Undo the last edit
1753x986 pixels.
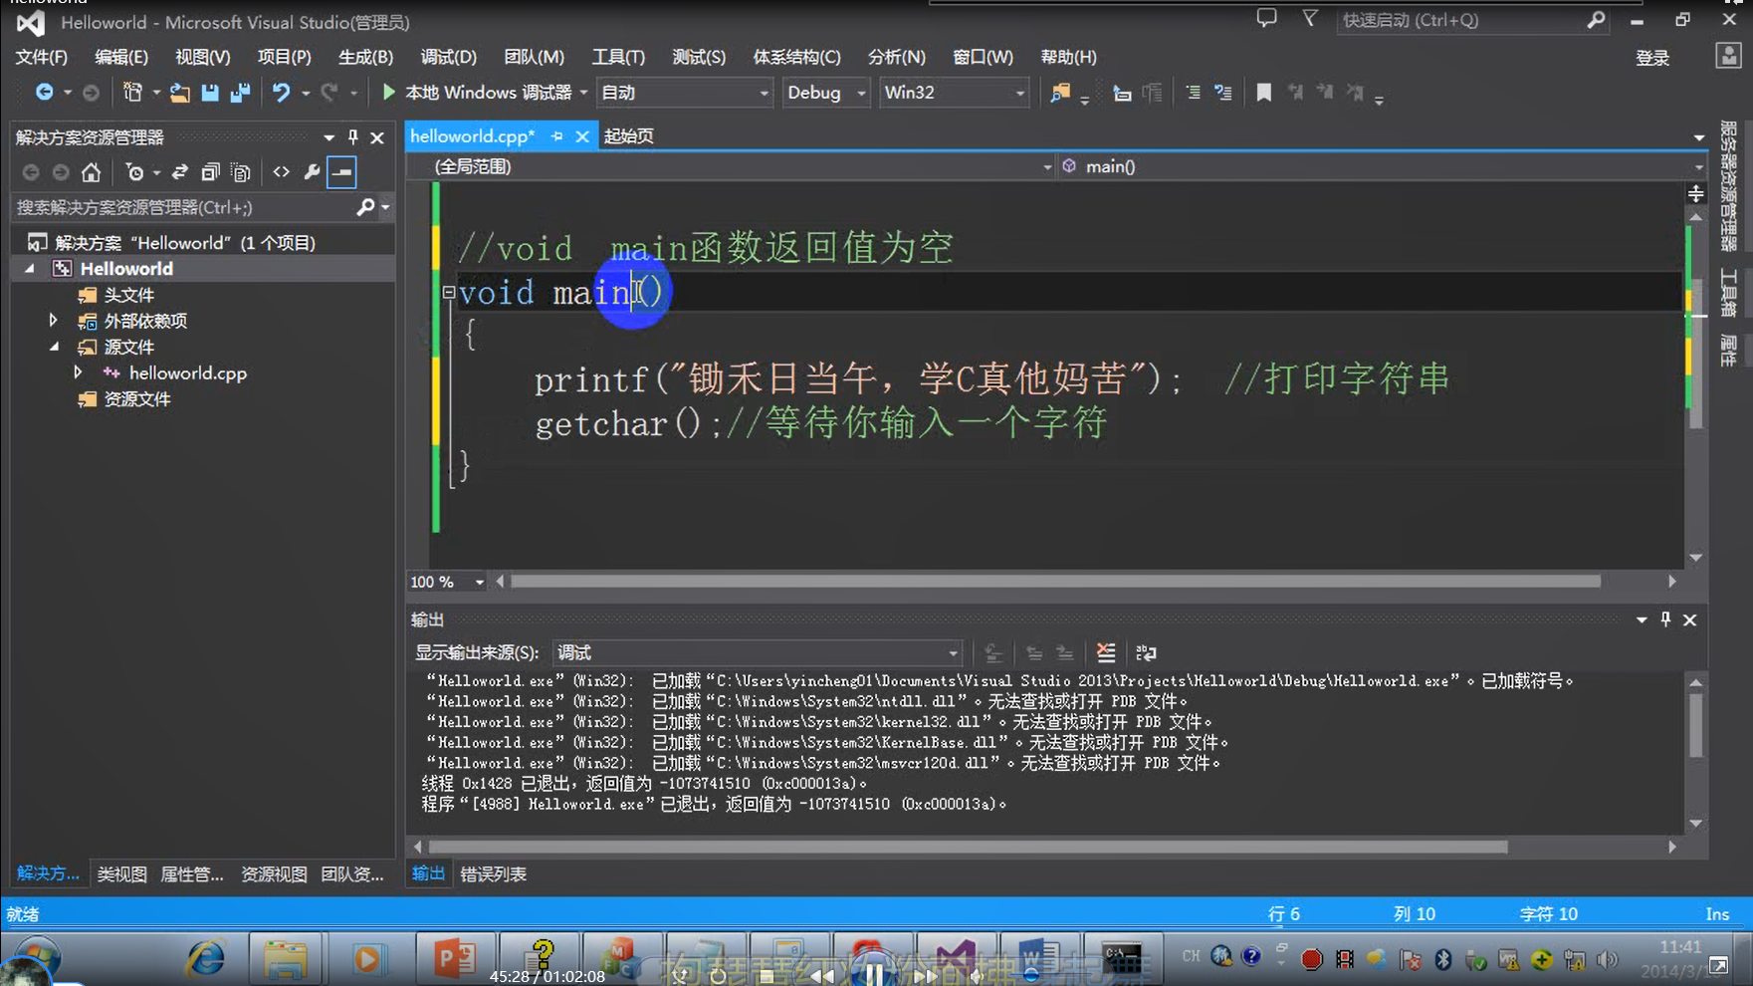(x=281, y=93)
